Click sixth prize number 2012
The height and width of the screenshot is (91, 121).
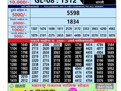(24, 81)
